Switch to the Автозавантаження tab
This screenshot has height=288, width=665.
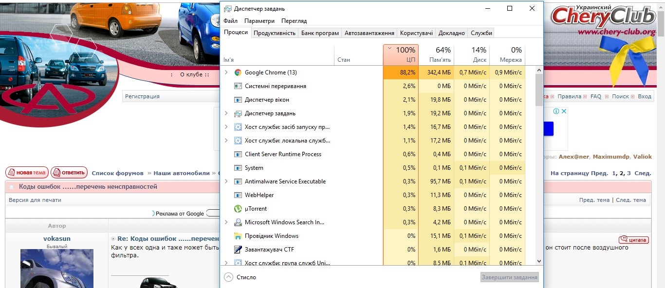click(369, 33)
